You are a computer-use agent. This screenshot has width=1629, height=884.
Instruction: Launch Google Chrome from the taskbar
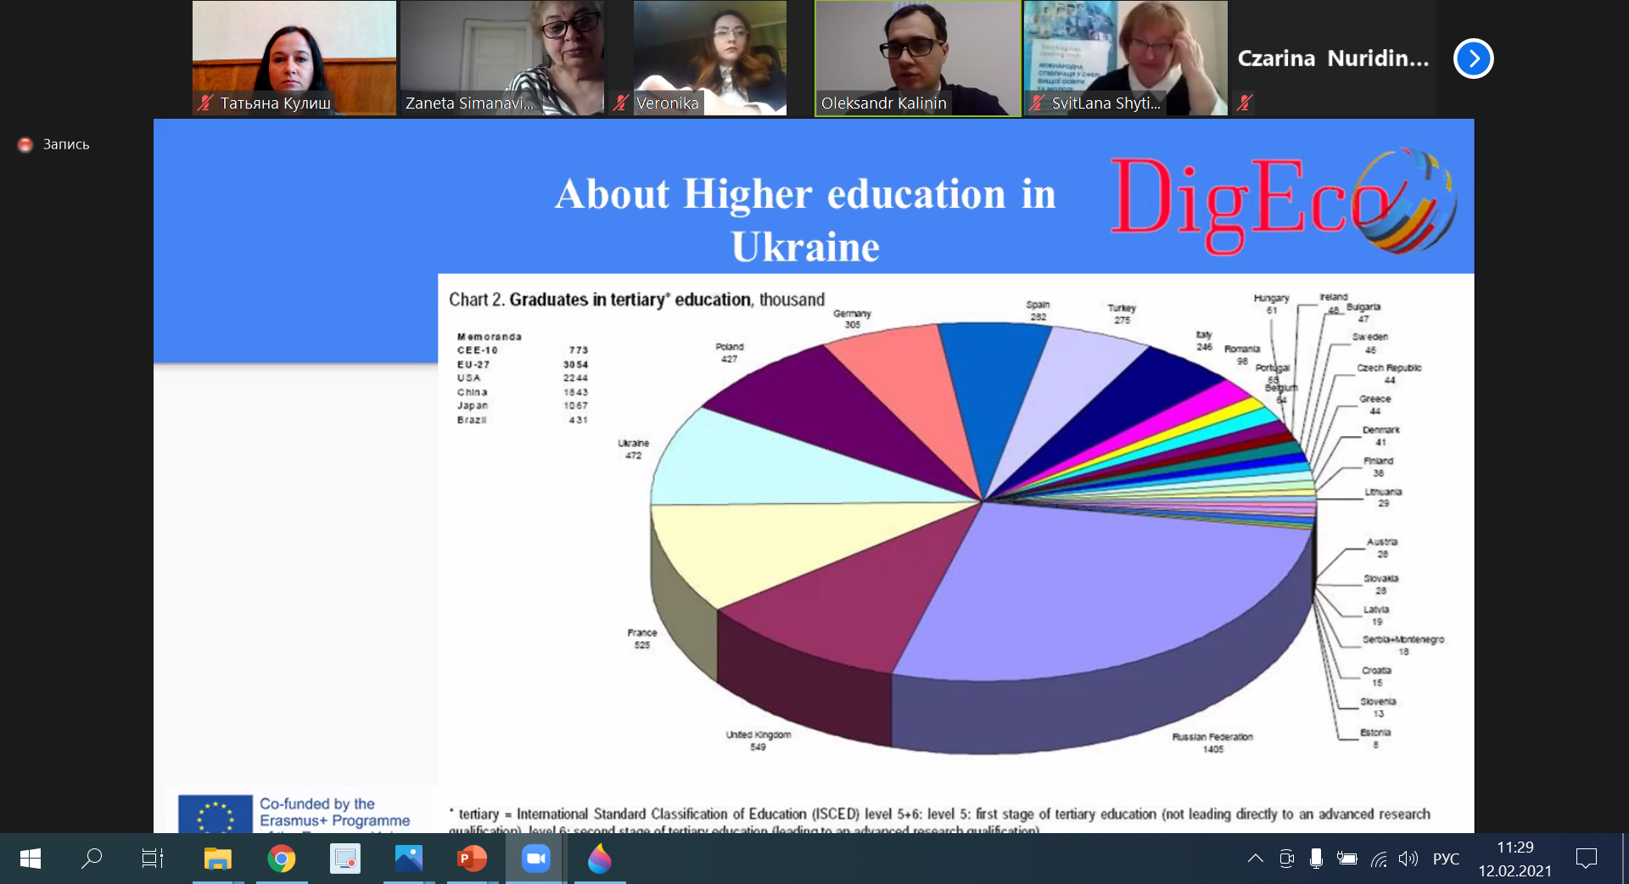click(x=282, y=859)
